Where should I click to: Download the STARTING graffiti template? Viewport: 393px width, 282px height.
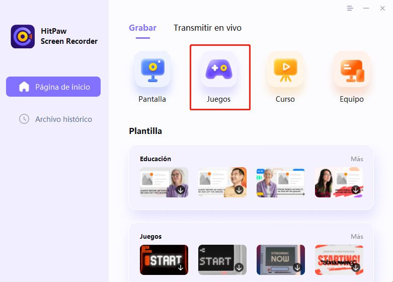(x=356, y=268)
